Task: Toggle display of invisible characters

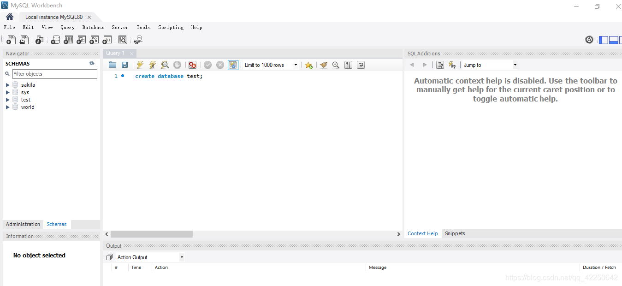Action: (x=348, y=65)
